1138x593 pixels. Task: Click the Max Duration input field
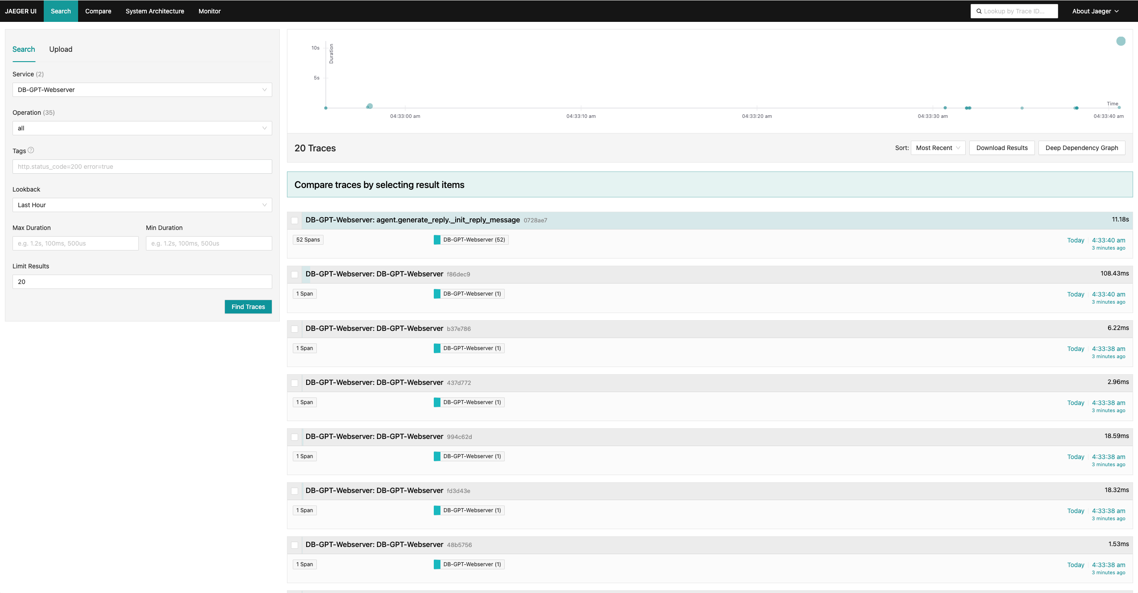pos(75,243)
